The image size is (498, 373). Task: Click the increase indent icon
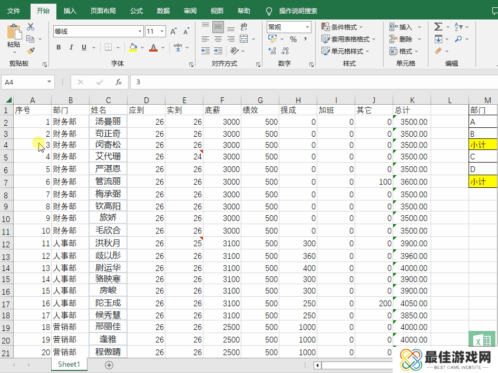click(x=218, y=51)
